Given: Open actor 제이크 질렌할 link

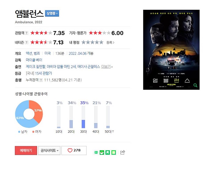Looking at the screenshot, I should (x=35, y=67).
